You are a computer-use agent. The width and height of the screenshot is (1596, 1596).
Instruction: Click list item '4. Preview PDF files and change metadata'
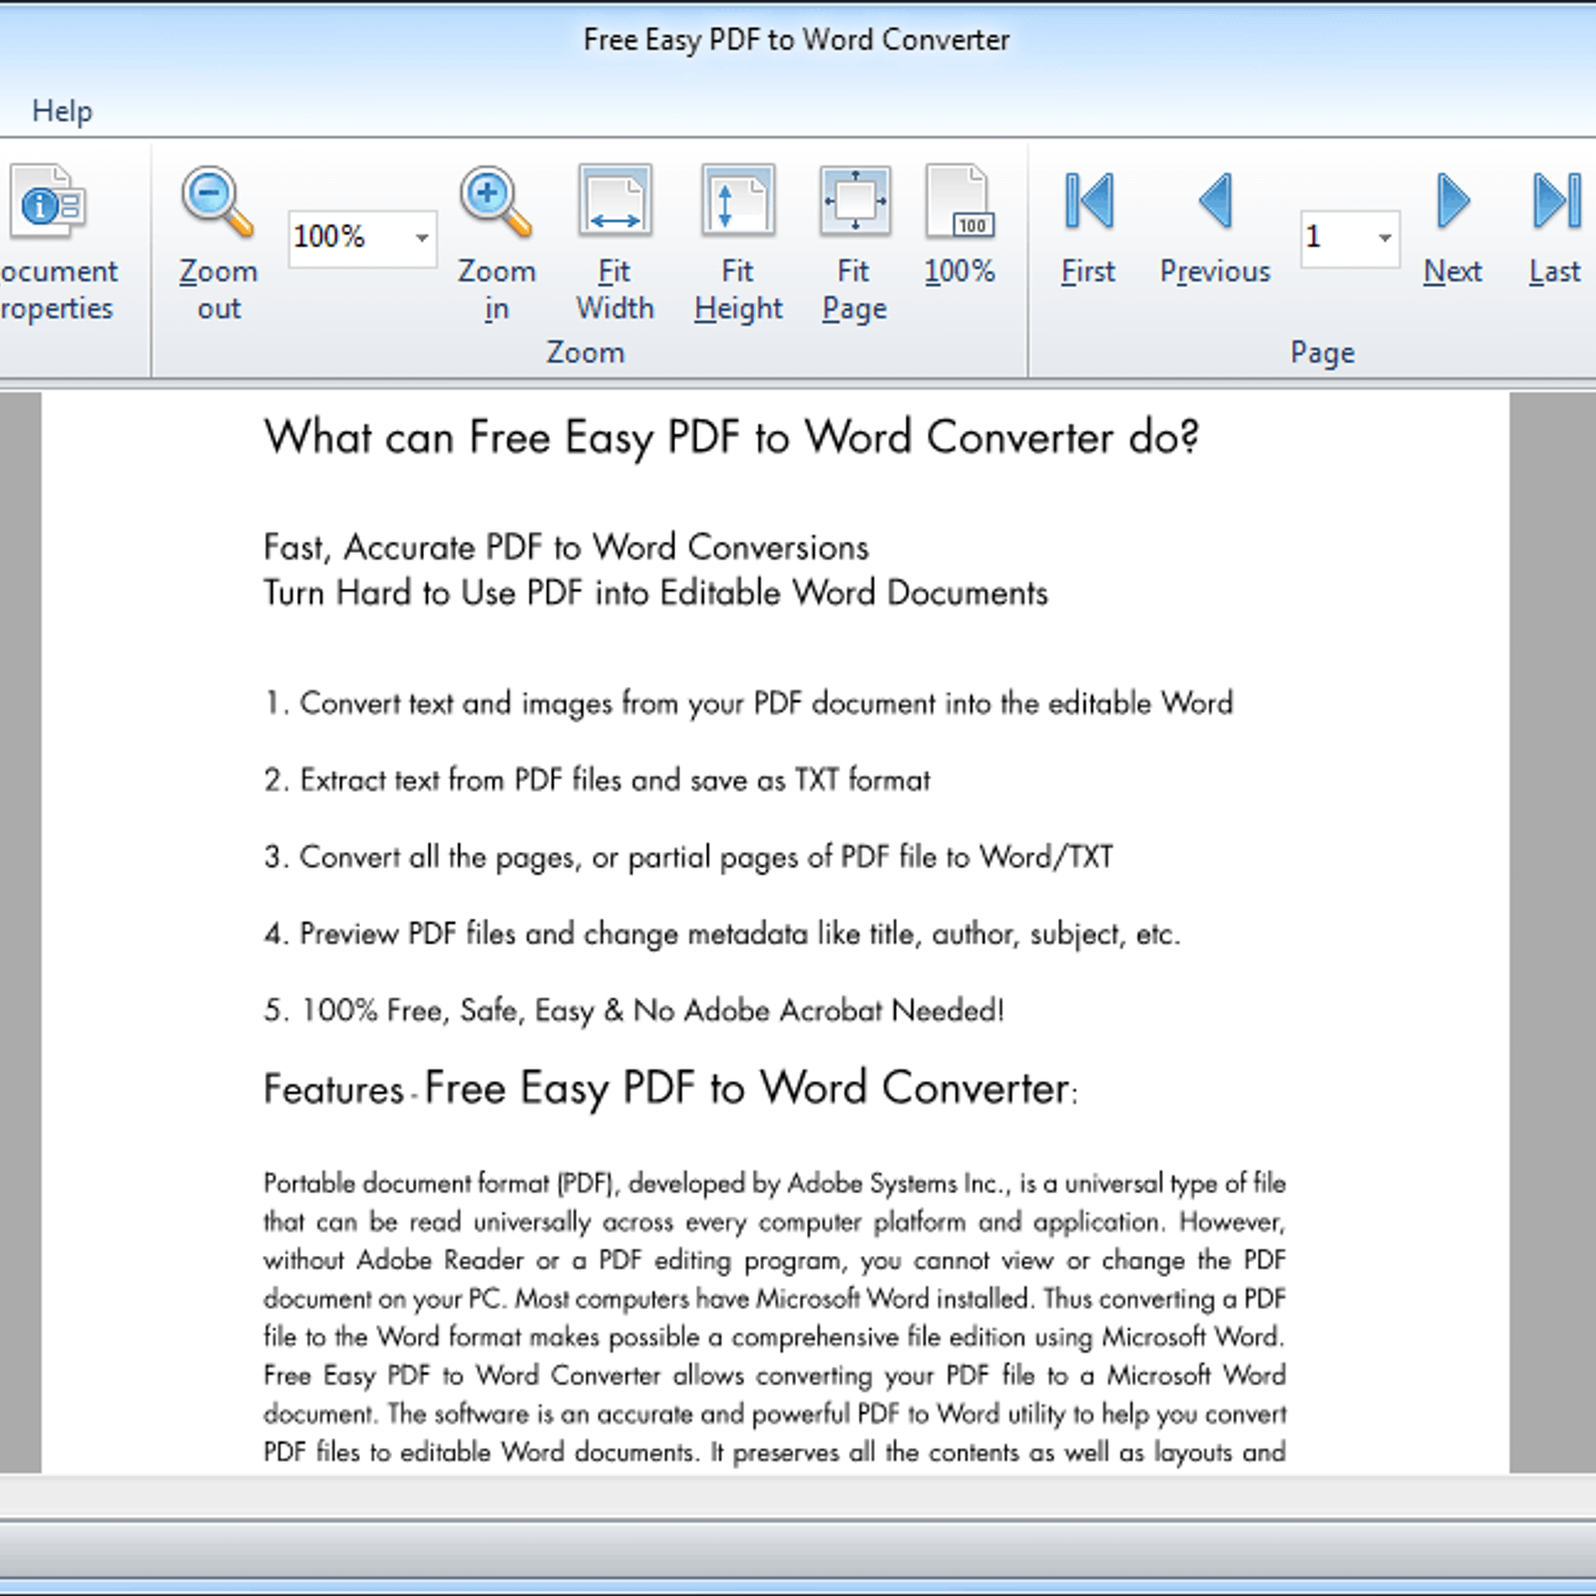click(721, 935)
